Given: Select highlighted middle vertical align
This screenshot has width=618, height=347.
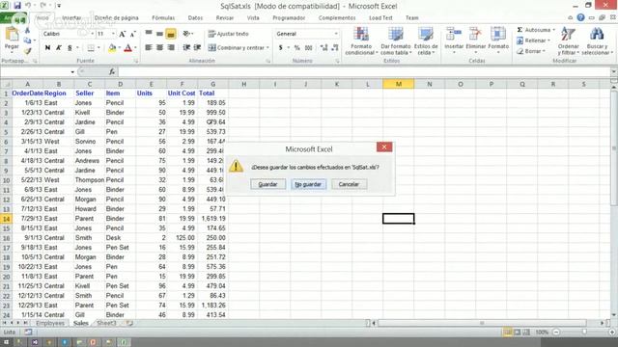Looking at the screenshot, I should (171, 34).
